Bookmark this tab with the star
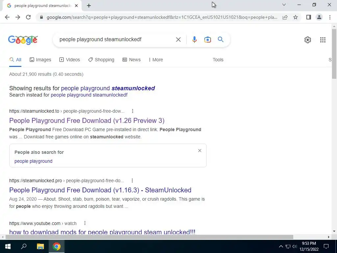Image resolution: width=337 pixels, height=253 pixels. click(x=296, y=17)
